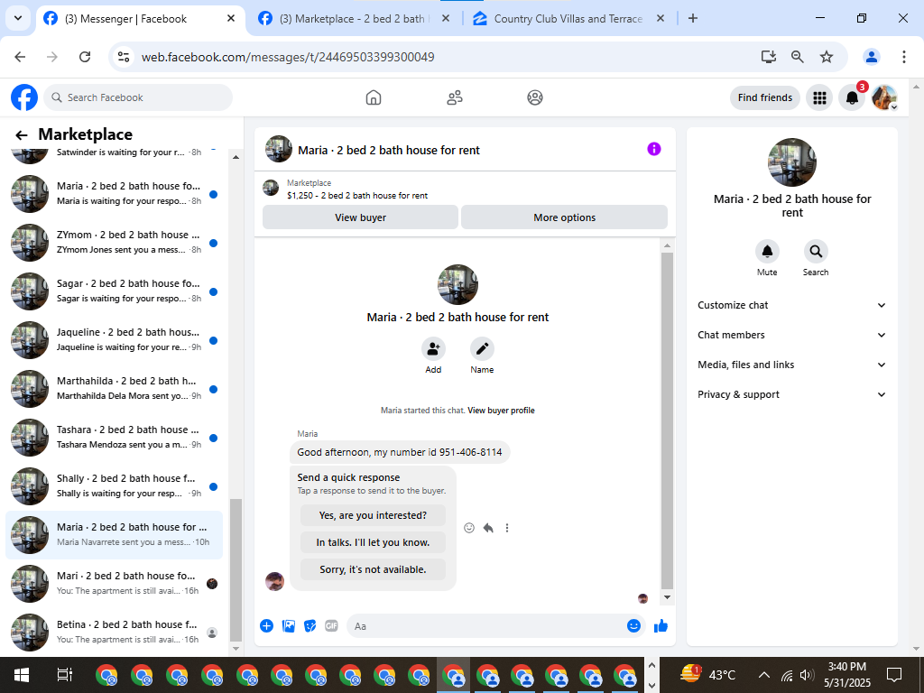
Task: Open the account profile picture menu
Action: point(884,97)
